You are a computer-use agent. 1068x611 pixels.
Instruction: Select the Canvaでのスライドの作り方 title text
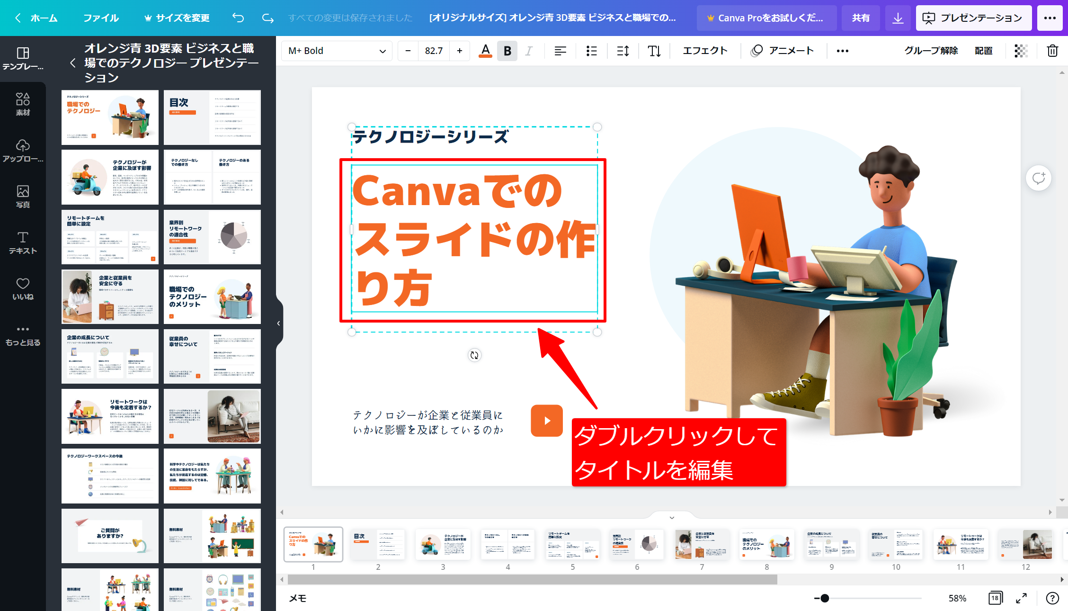(474, 239)
